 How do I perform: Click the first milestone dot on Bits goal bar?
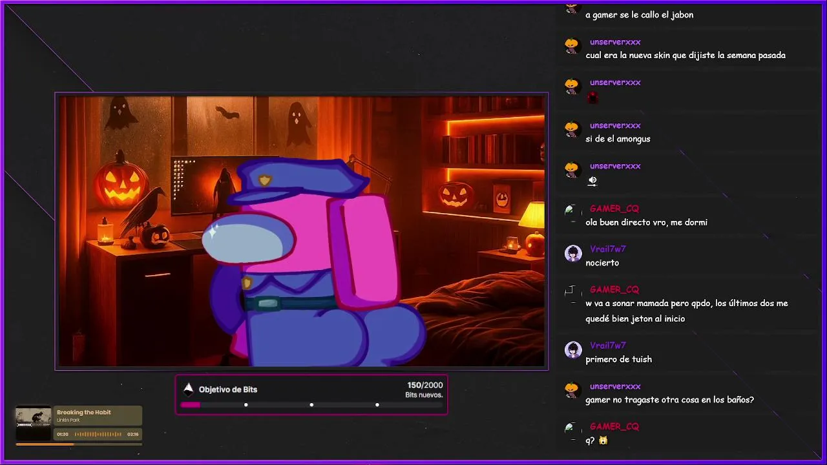click(246, 405)
